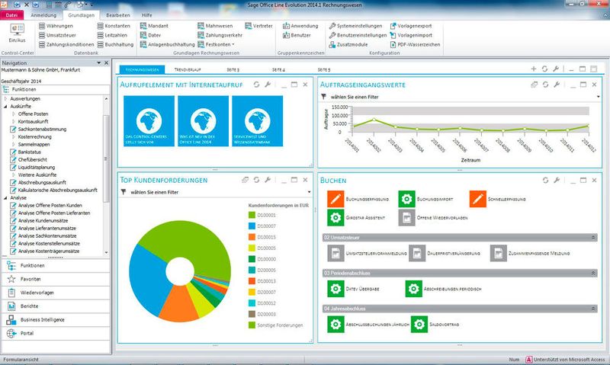The height and width of the screenshot is (365, 610).
Task: Collapse the Analyse tree node
Action: [x=5, y=198]
